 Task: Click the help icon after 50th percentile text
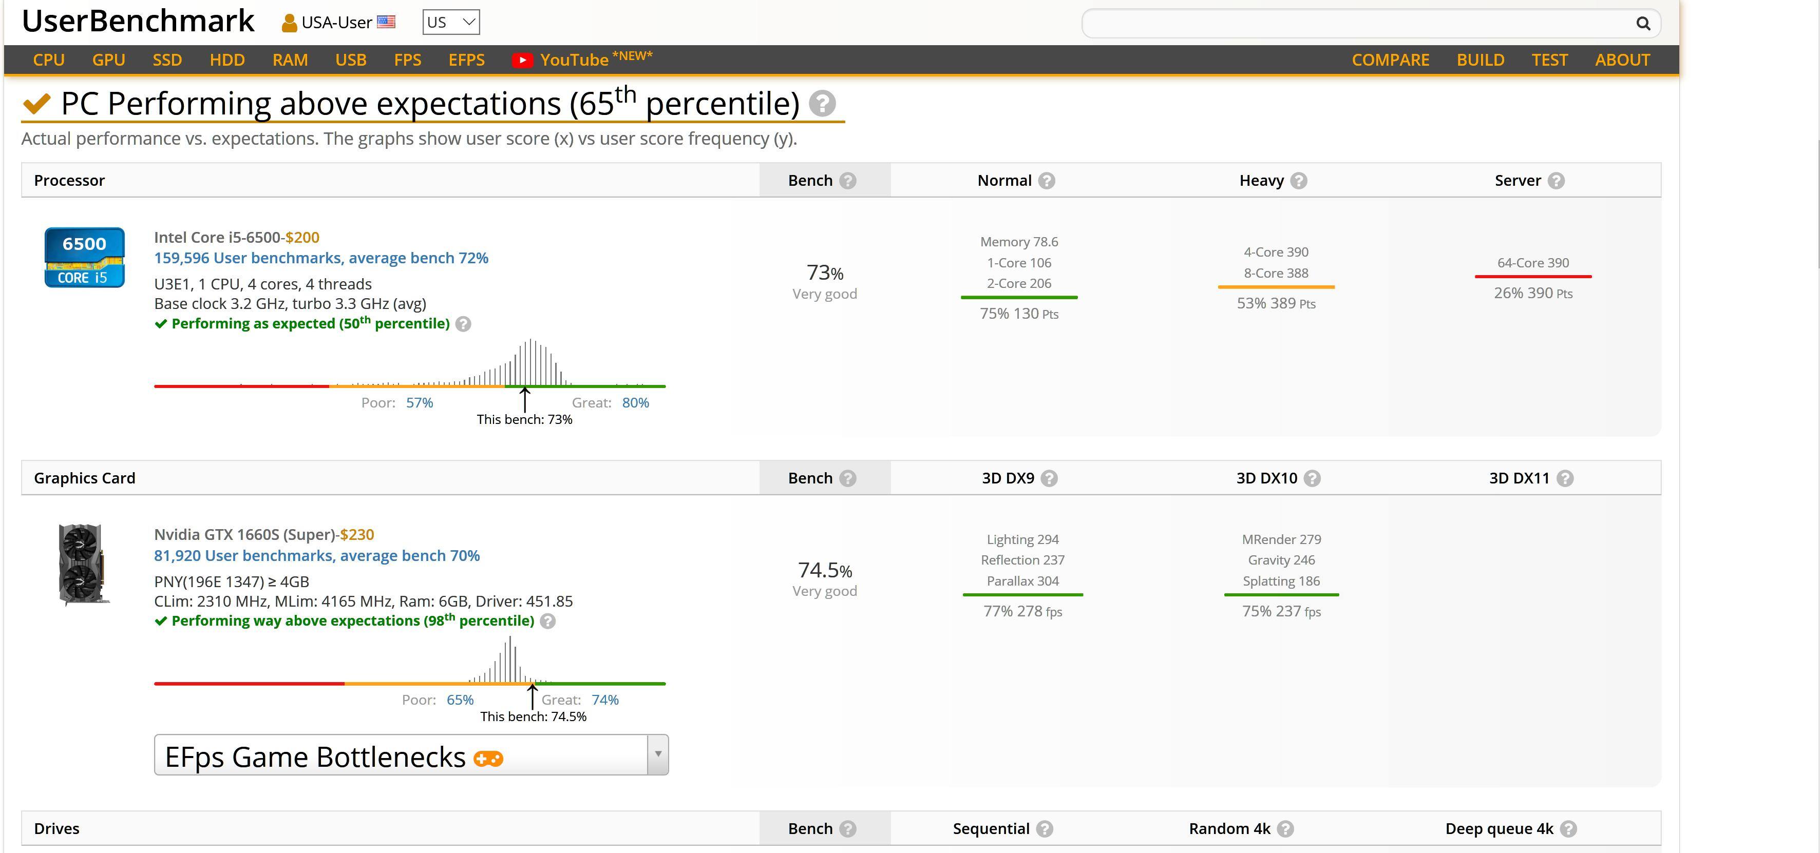click(x=463, y=324)
